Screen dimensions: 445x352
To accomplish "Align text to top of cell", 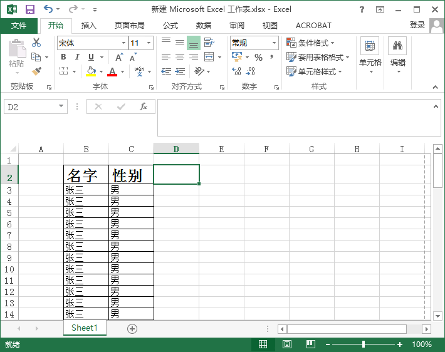I will (x=165, y=43).
